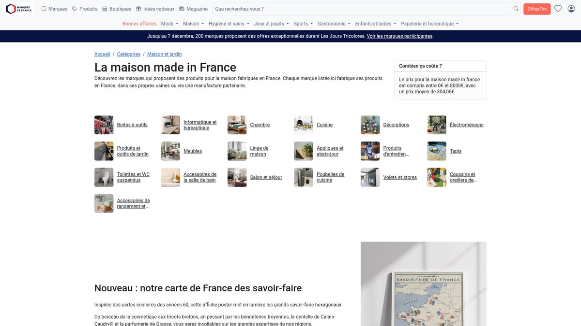Follow the 'Voir les marques participantes' link
Image resolution: width=581 pixels, height=326 pixels.
coord(399,36)
